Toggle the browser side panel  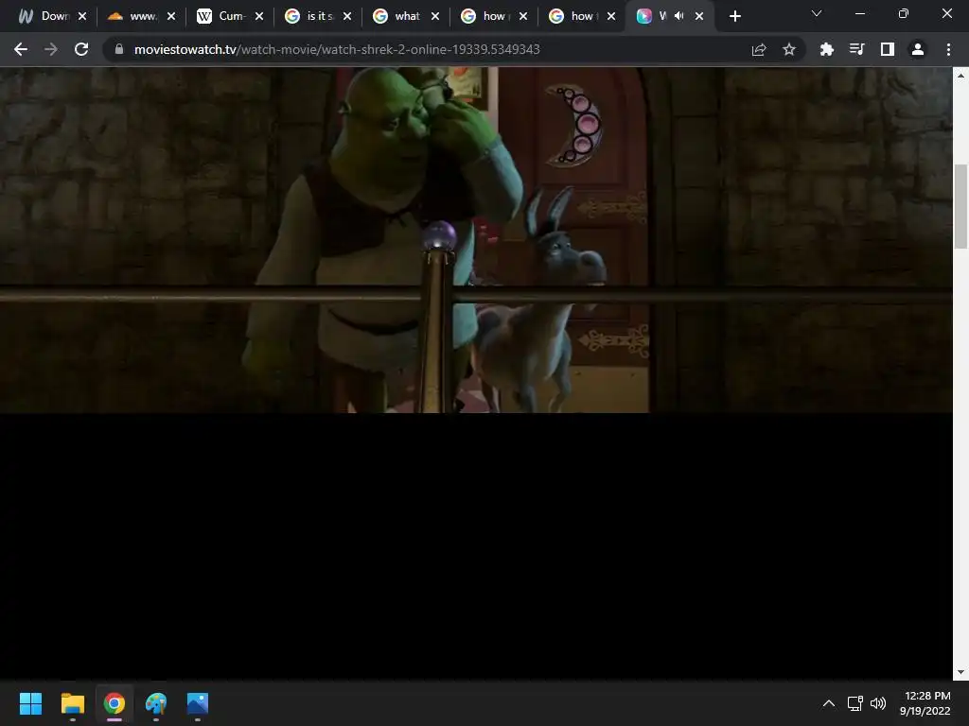point(888,49)
